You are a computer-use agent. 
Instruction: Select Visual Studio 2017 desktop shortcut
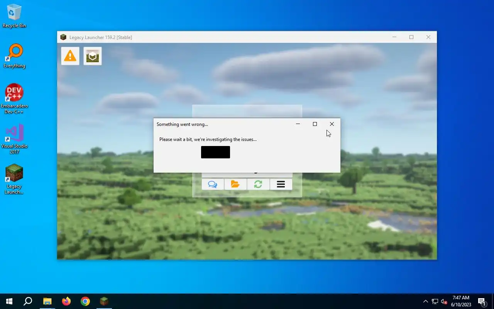coord(14,139)
